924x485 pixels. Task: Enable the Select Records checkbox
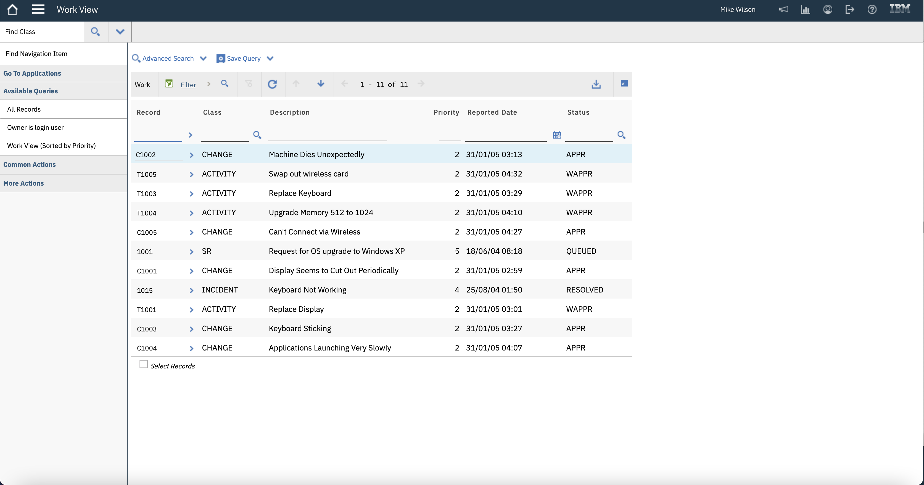click(144, 363)
